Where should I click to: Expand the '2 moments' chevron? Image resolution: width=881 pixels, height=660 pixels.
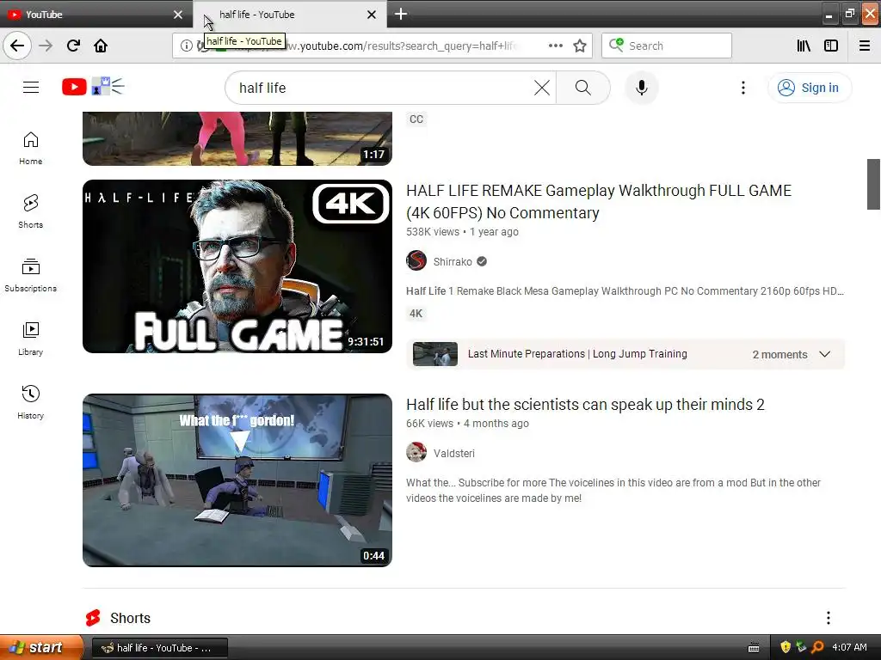[x=824, y=354]
